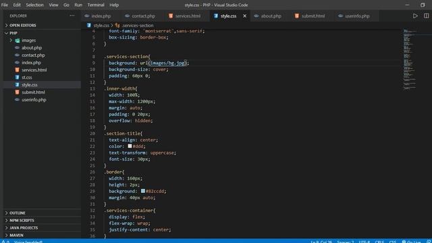Click the images/bg.jpg URL in code
432x243 pixels.
click(x=167, y=63)
